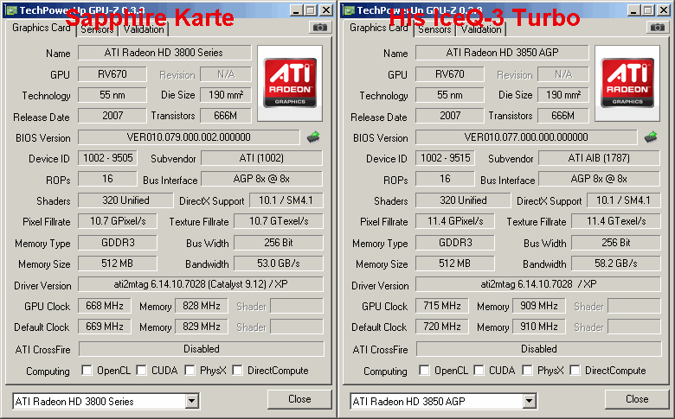
Task: Click driver version field mentioning Catalyst 9.12
Action: pyautogui.click(x=201, y=284)
